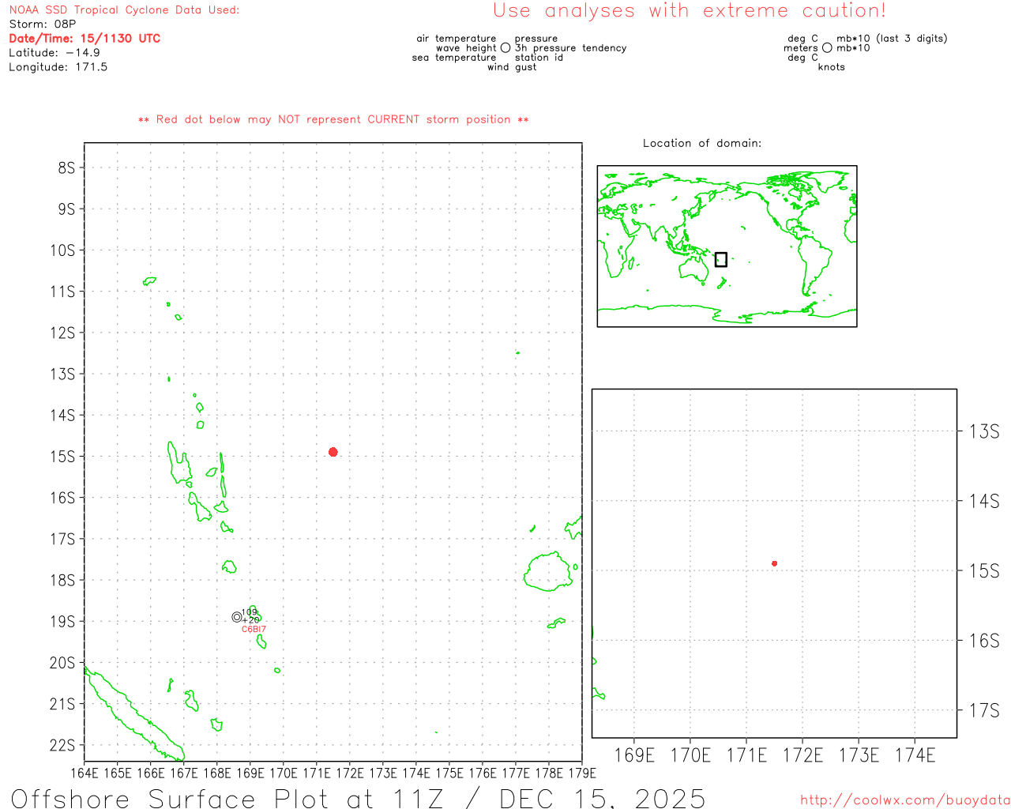Click 'NOAA SSD Tropical Cyclone Data Used' heading
Image resolution: width=1011 pixels, height=809 pixels.
(124, 10)
